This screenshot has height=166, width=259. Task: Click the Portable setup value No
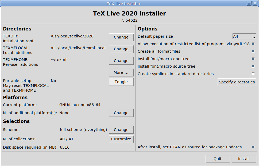click(x=53, y=81)
